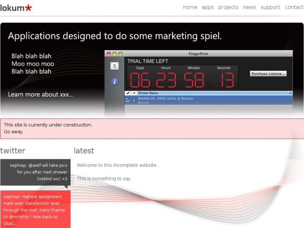Toggle the Brother HL-5040 printer checkbox

128,100
